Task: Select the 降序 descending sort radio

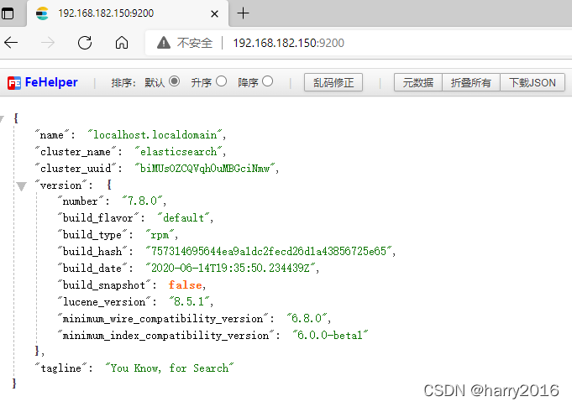Action: tap(267, 81)
